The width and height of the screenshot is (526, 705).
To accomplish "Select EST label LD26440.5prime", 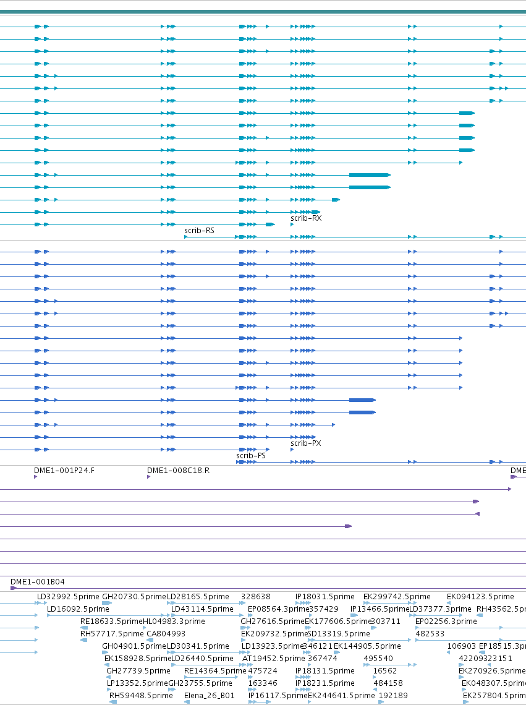I will 202,658.
